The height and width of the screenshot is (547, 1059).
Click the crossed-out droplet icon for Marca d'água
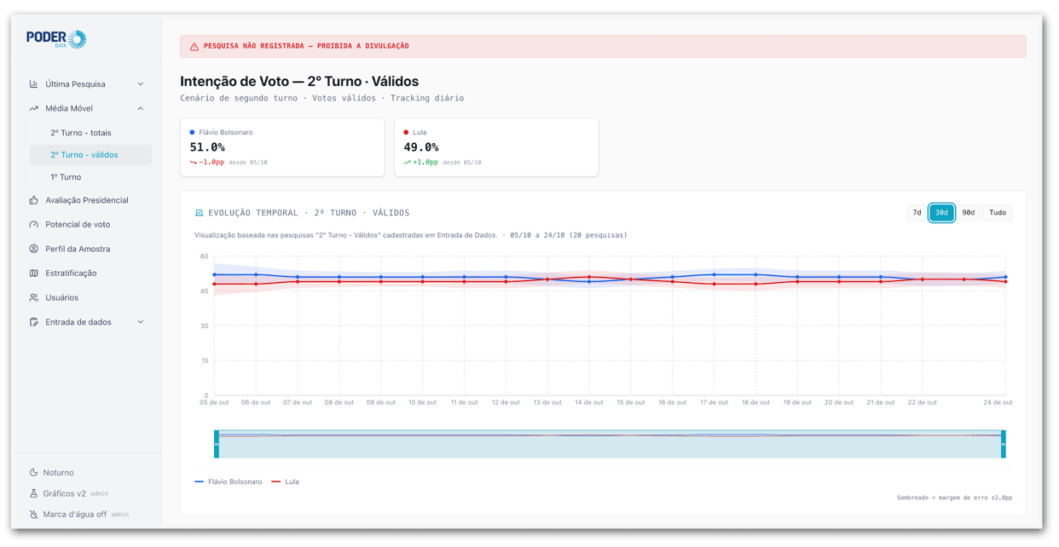pos(34,515)
